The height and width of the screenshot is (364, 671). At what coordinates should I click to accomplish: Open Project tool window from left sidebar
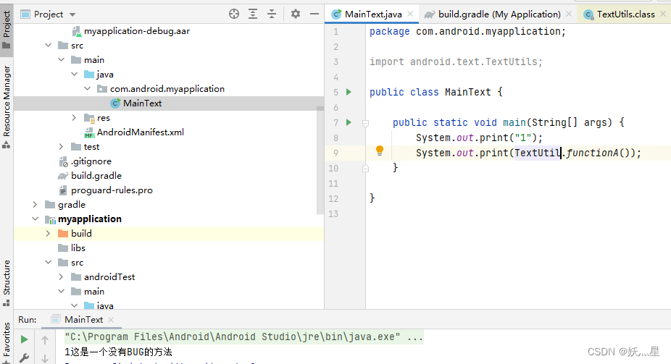click(7, 29)
